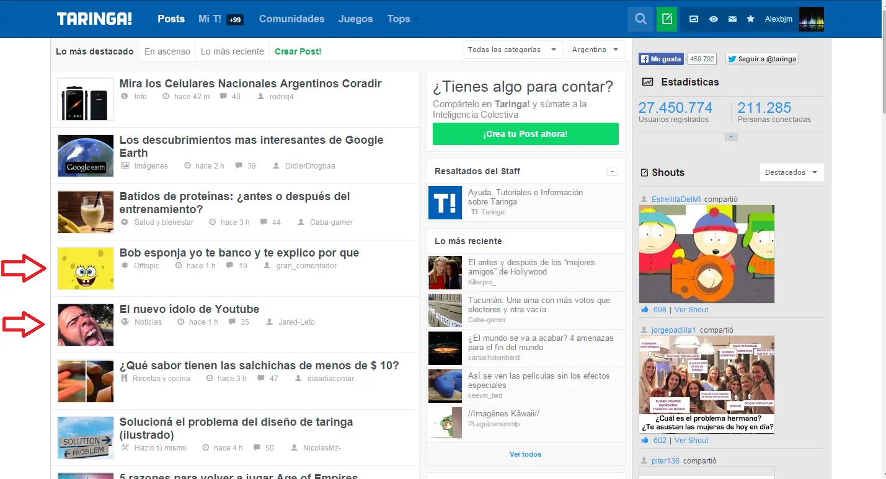Image resolution: width=886 pixels, height=479 pixels.
Task: Click the Estadísticas chart icon
Action: tap(647, 82)
